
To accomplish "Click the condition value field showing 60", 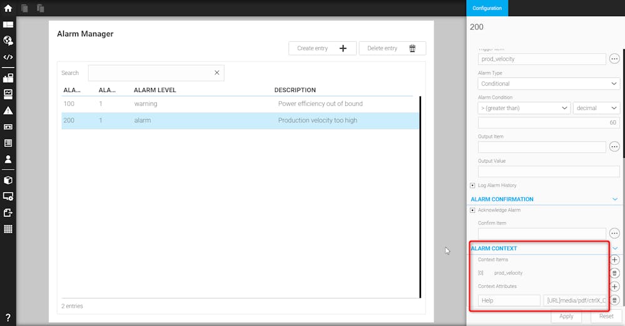I will click(549, 123).
